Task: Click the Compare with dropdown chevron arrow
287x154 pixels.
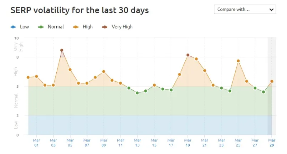Action: (x=271, y=9)
